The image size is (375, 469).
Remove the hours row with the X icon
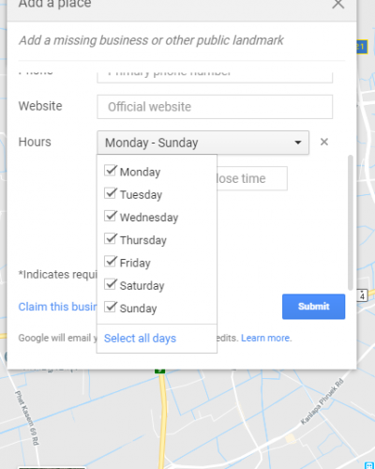(x=324, y=142)
